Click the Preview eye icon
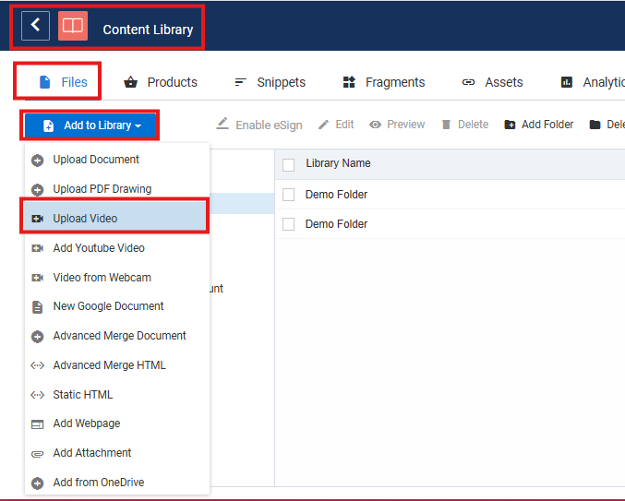625x501 pixels. click(376, 125)
